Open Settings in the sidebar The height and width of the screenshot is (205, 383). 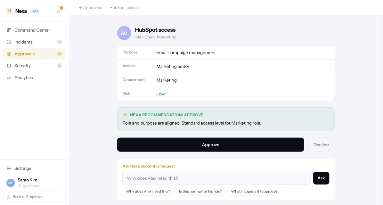tap(35, 168)
